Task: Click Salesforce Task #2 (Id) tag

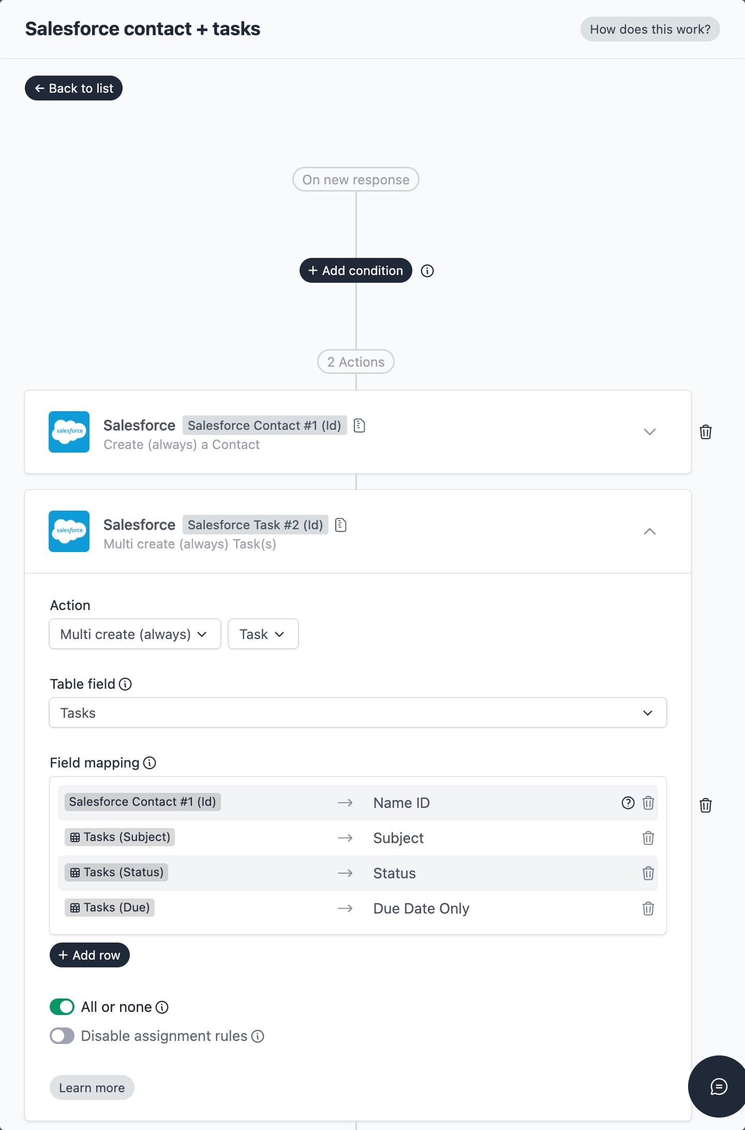Action: coord(256,525)
